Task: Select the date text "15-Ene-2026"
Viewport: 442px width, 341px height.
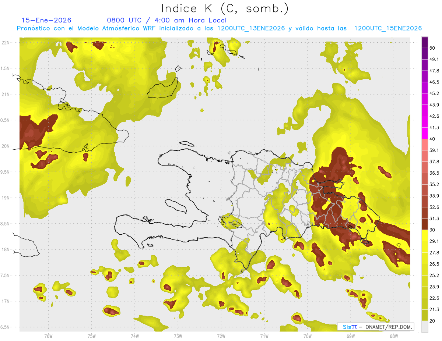Action: (46, 20)
